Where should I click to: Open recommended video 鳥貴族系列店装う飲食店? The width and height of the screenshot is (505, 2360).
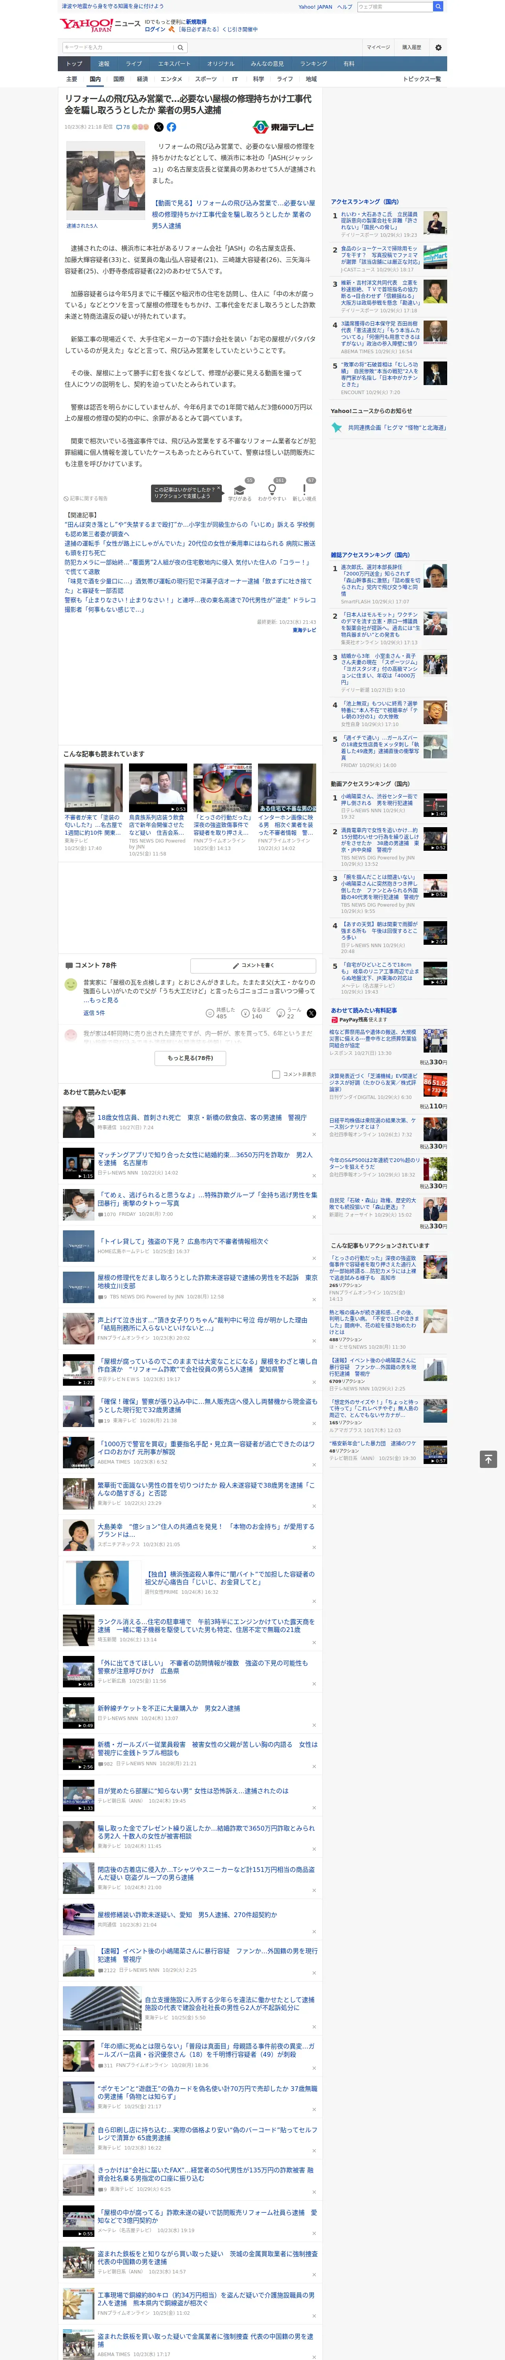pyautogui.click(x=158, y=787)
